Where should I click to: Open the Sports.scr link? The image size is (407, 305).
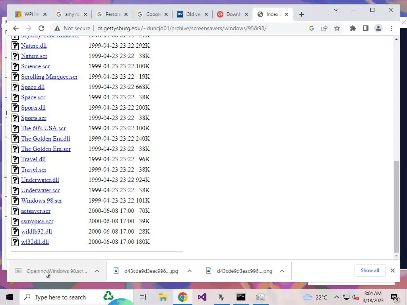point(34,118)
